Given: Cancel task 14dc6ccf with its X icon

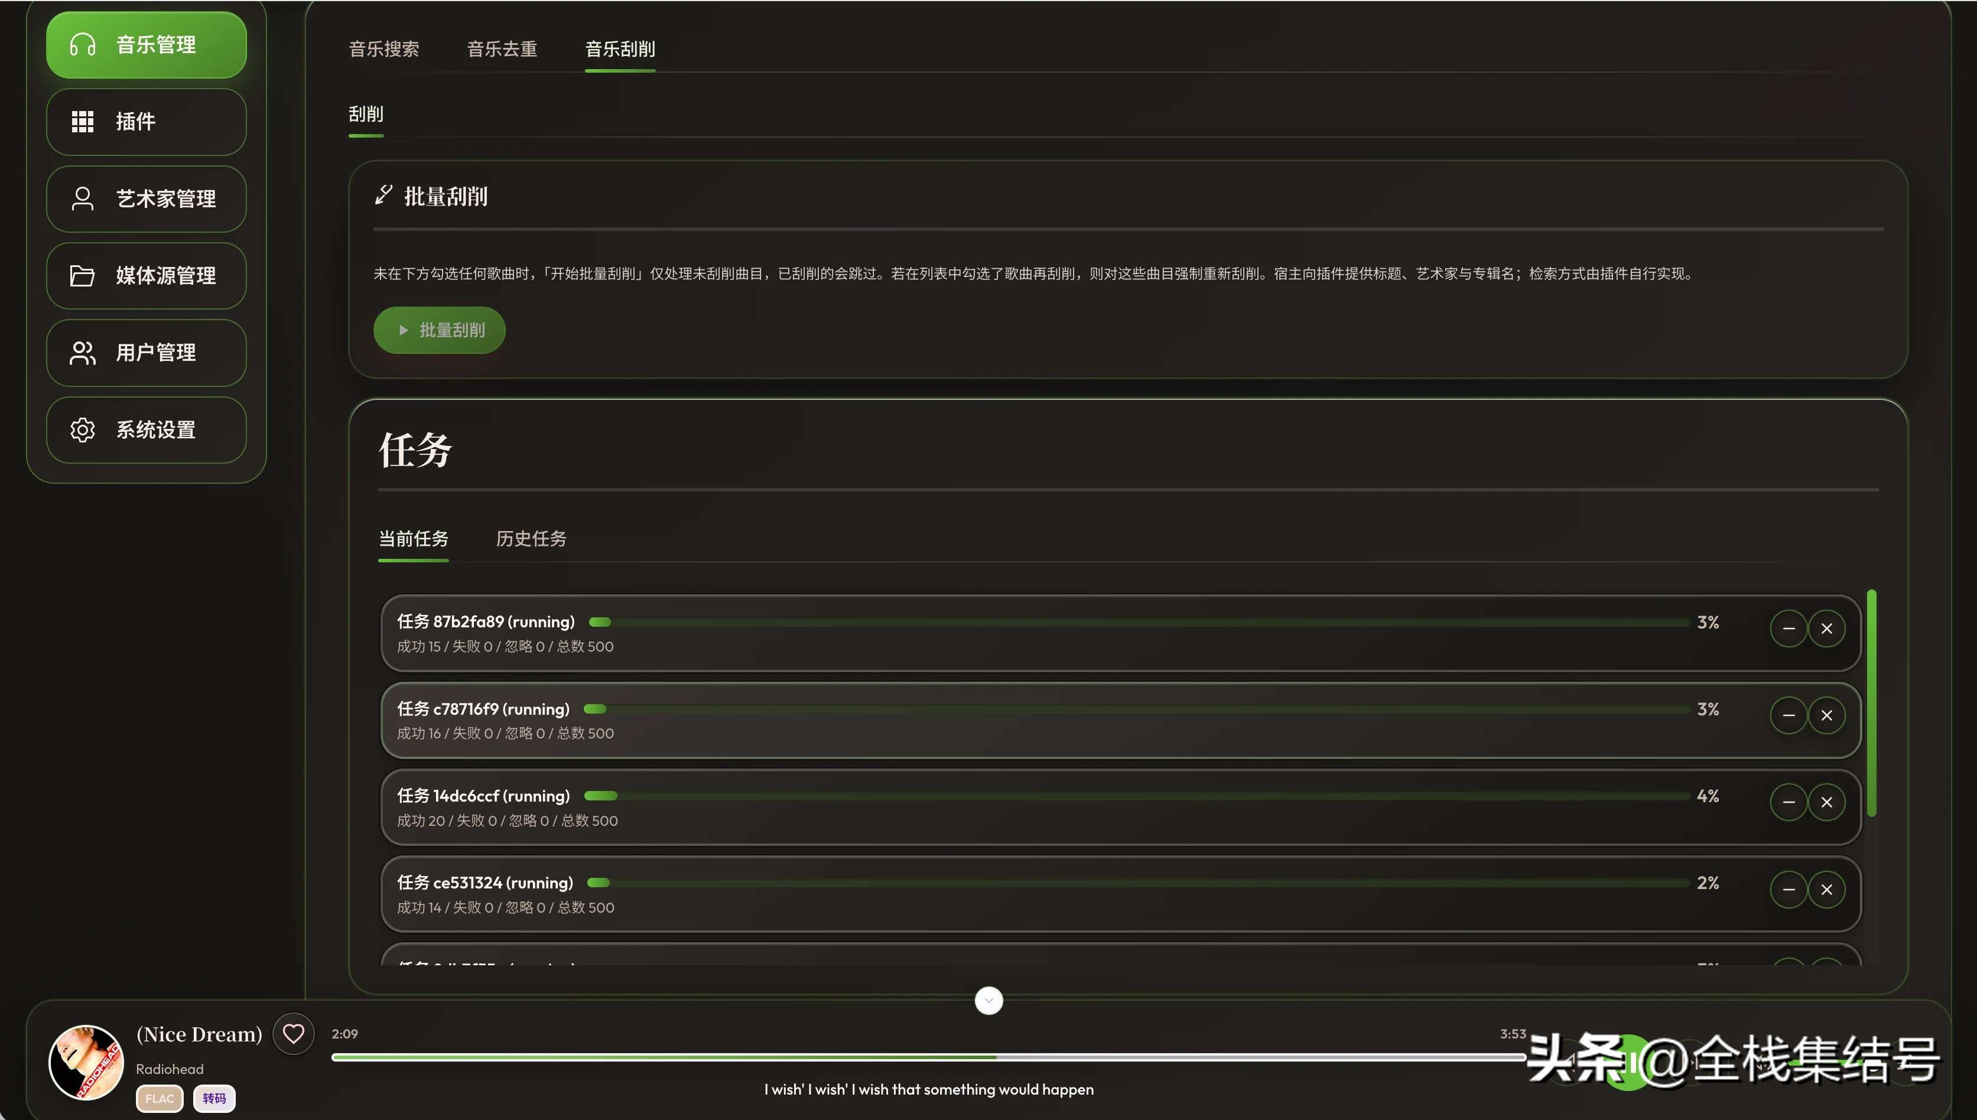Looking at the screenshot, I should click(1826, 802).
